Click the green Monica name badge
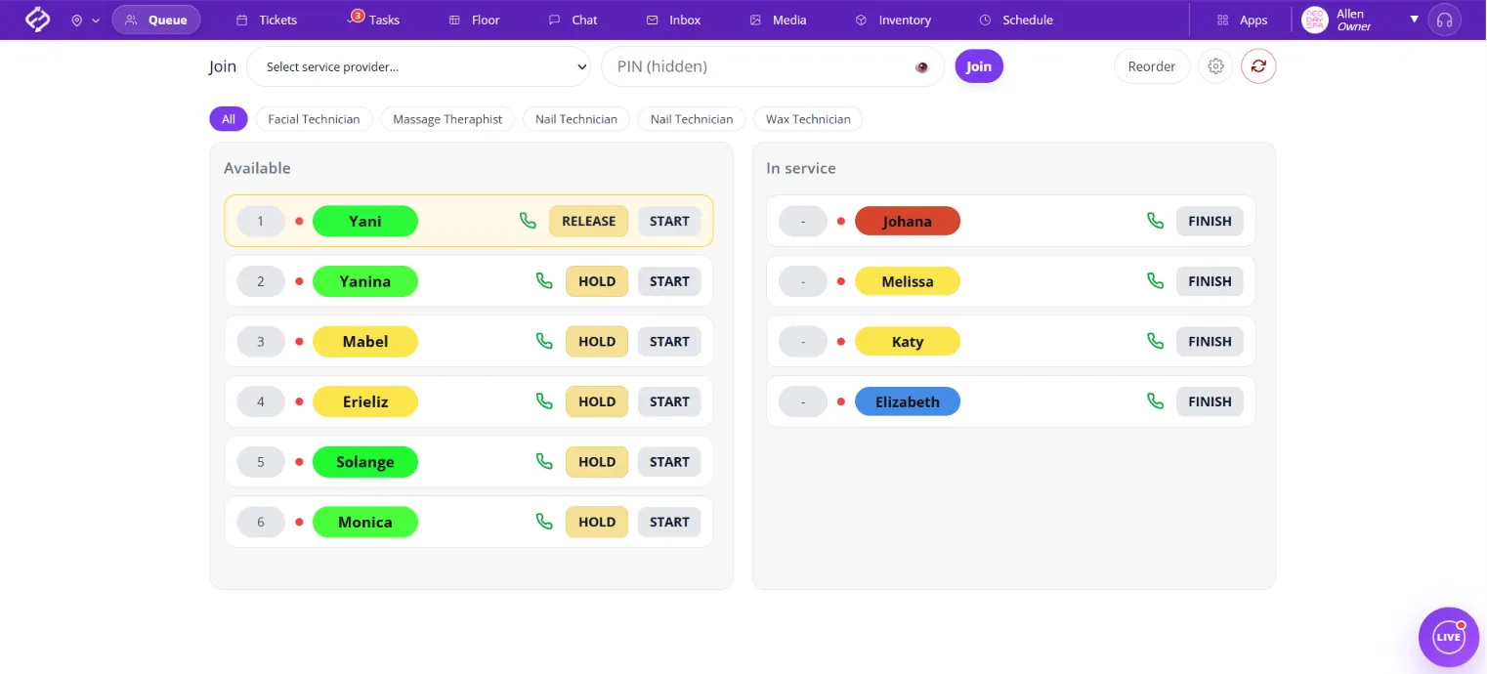The width and height of the screenshot is (1487, 674). click(365, 522)
